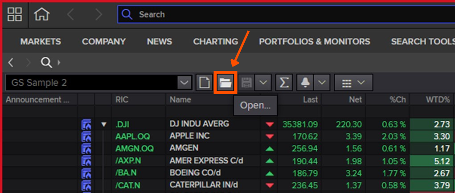Click the magnifier icon below the menu
The width and height of the screenshot is (455, 193).
46,62
